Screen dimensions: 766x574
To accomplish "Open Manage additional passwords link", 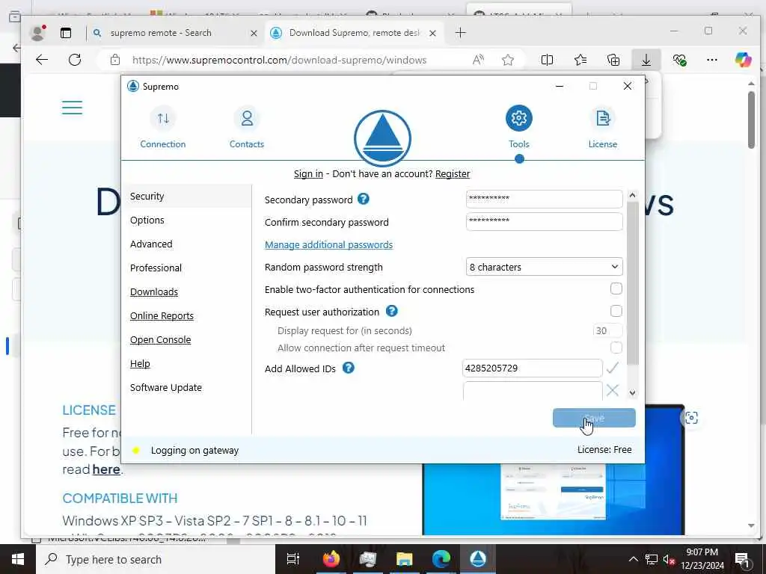I will [x=329, y=244].
